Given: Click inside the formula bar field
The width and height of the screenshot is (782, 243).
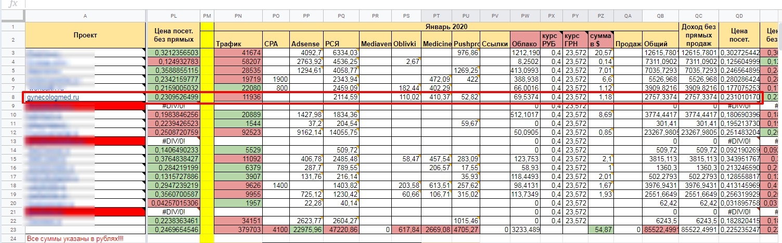Looking at the screenshot, I should coord(364,4).
